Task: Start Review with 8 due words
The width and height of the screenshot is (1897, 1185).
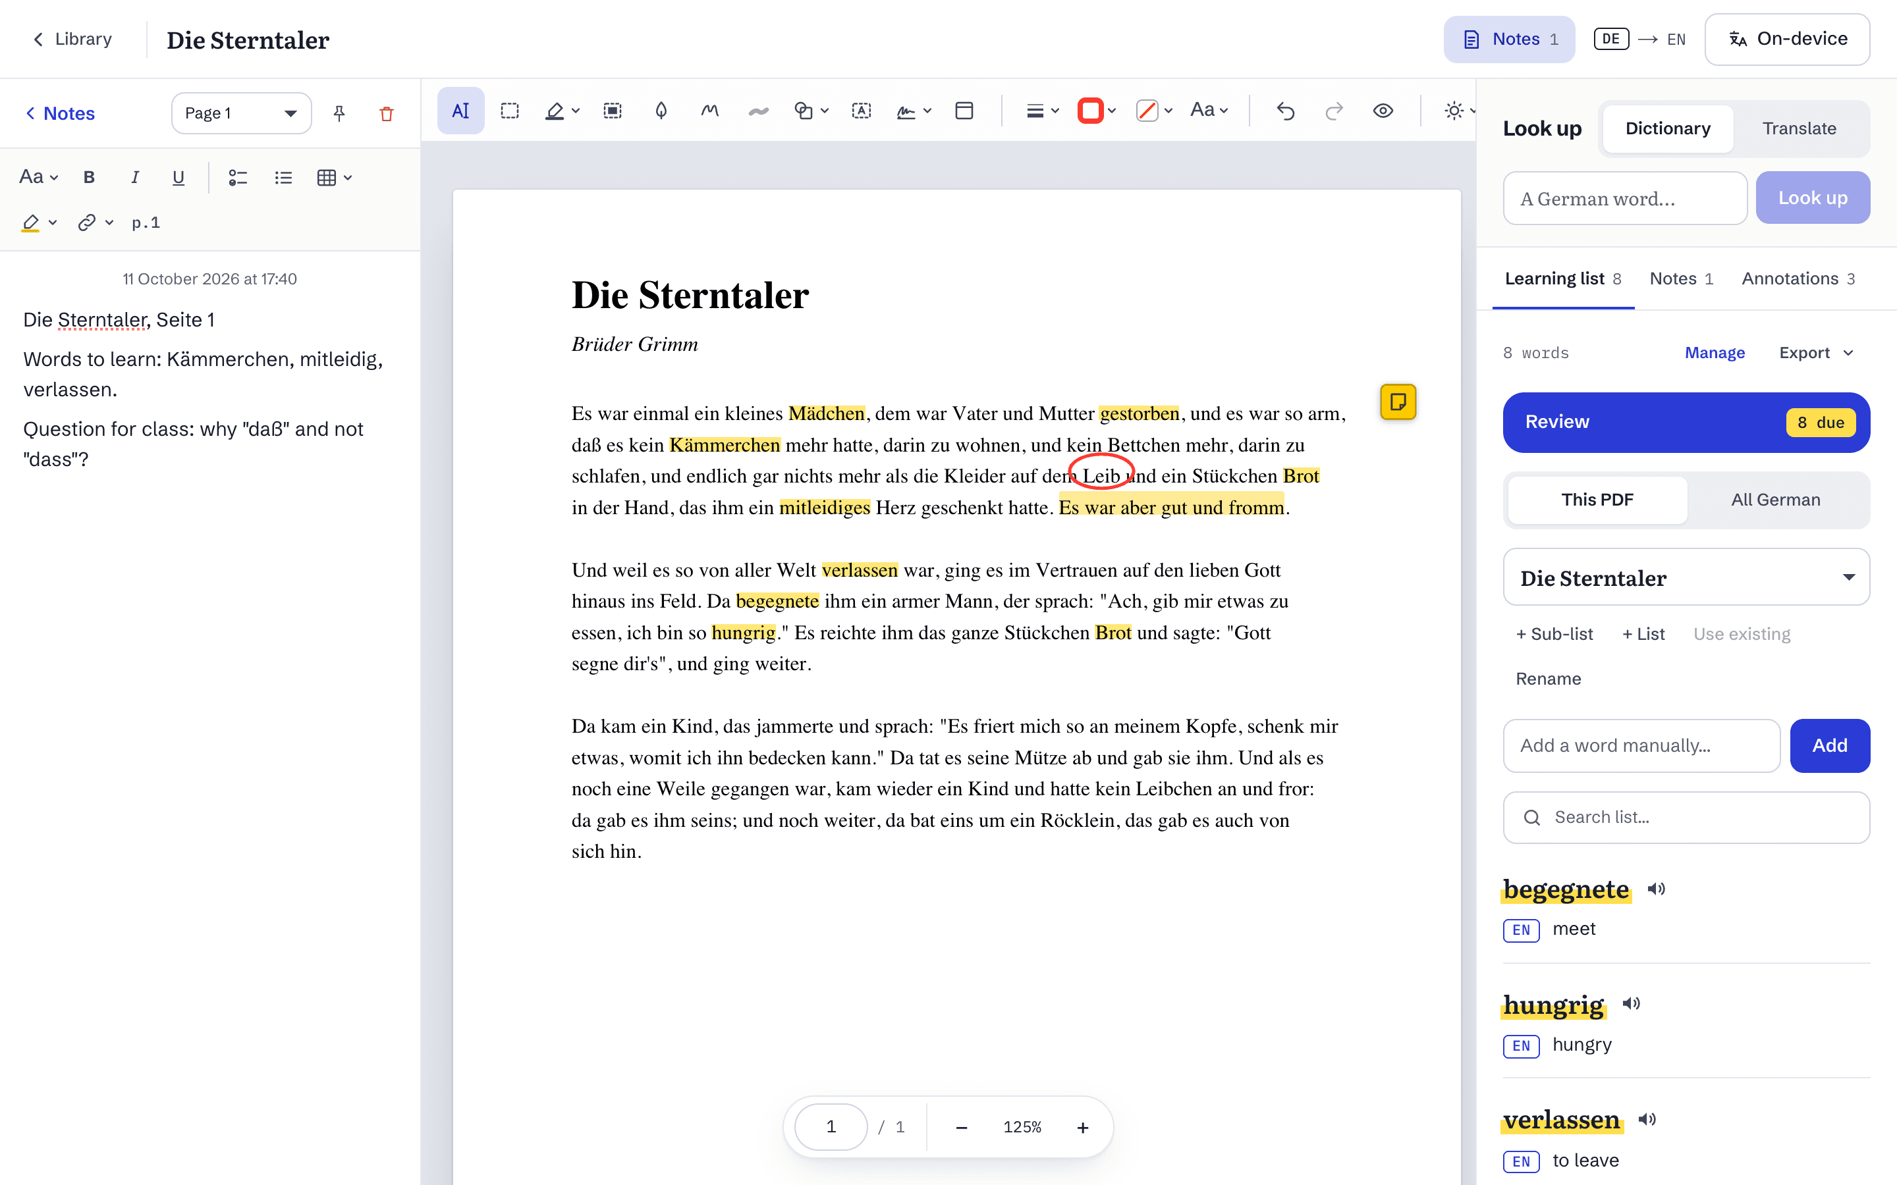Action: (x=1686, y=421)
